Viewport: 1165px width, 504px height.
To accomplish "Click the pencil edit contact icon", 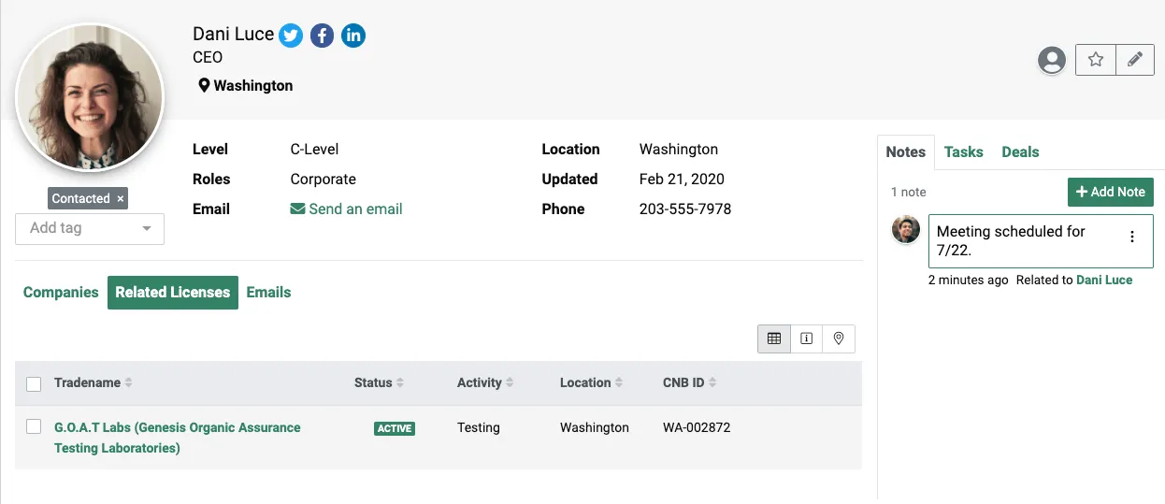I will click(1134, 60).
